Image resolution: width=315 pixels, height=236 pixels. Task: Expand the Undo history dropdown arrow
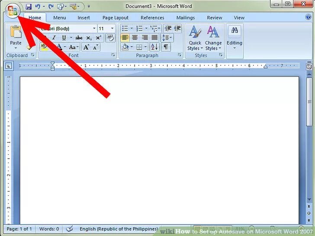pyautogui.click(x=44, y=6)
